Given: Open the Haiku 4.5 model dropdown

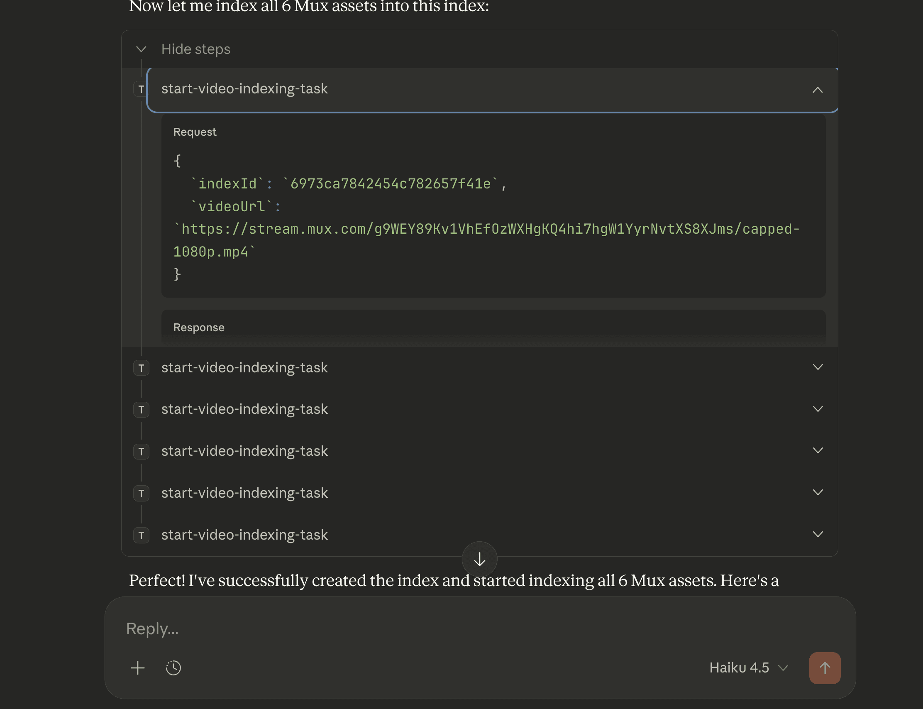Looking at the screenshot, I should point(748,667).
